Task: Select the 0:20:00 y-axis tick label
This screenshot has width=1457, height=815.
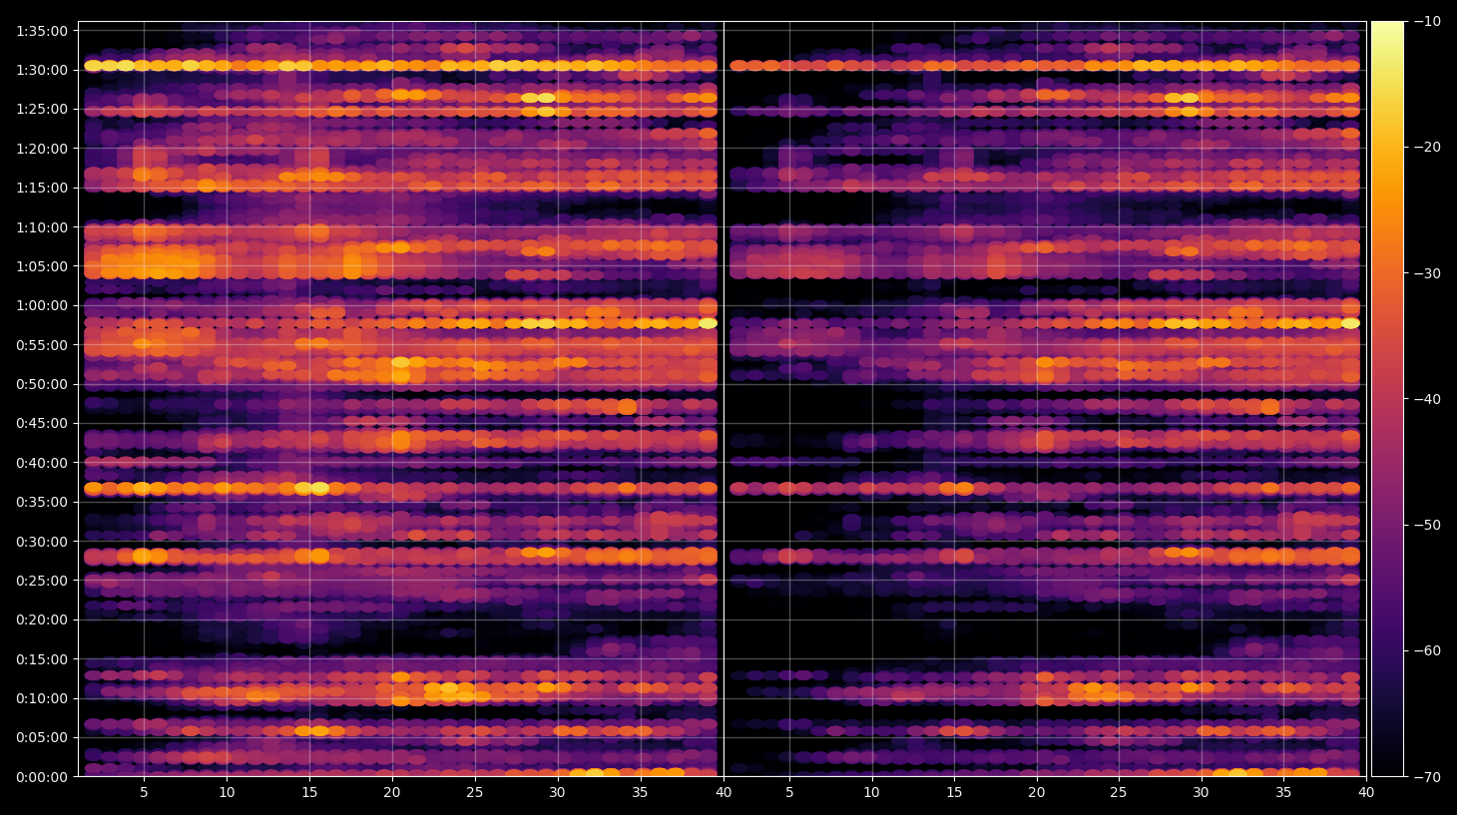Action: point(42,619)
